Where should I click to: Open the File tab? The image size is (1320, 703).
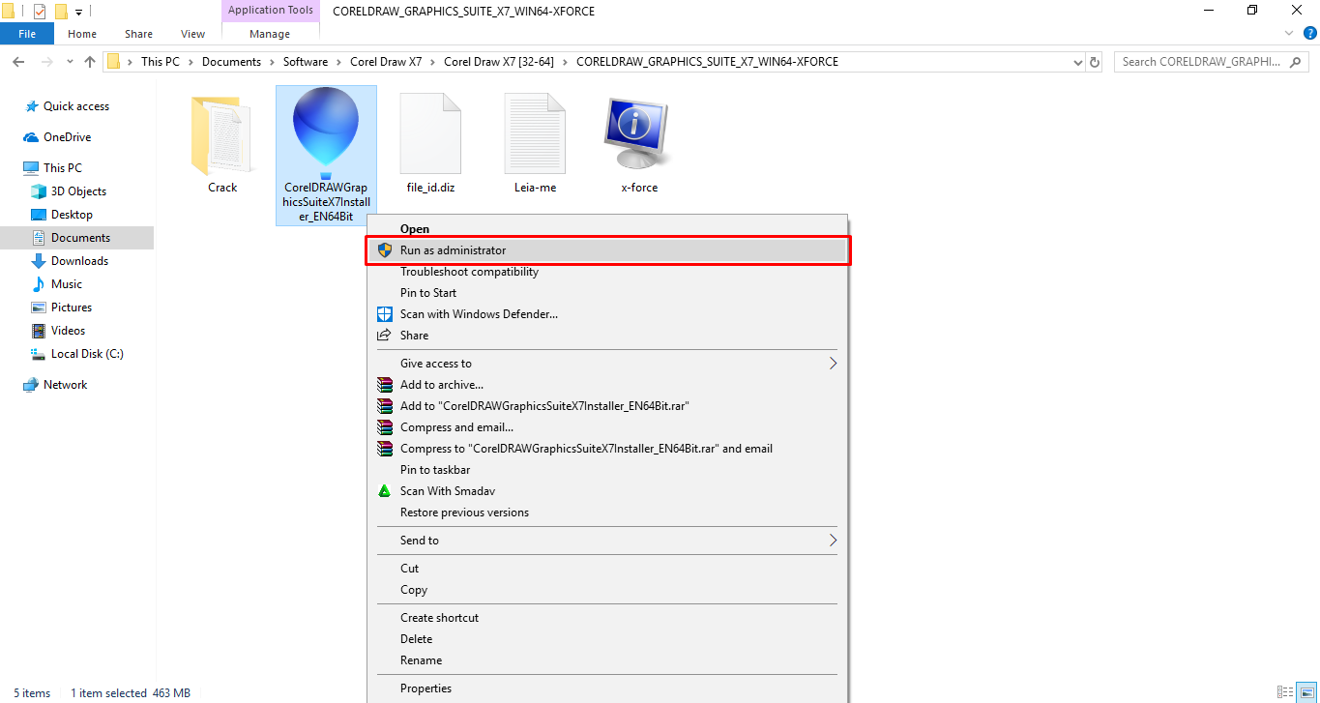coord(27,34)
